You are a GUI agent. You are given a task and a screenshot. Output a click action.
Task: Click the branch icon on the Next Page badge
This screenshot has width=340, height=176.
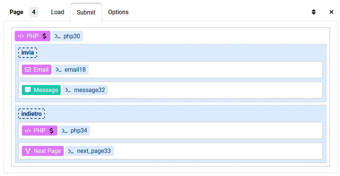coord(28,151)
